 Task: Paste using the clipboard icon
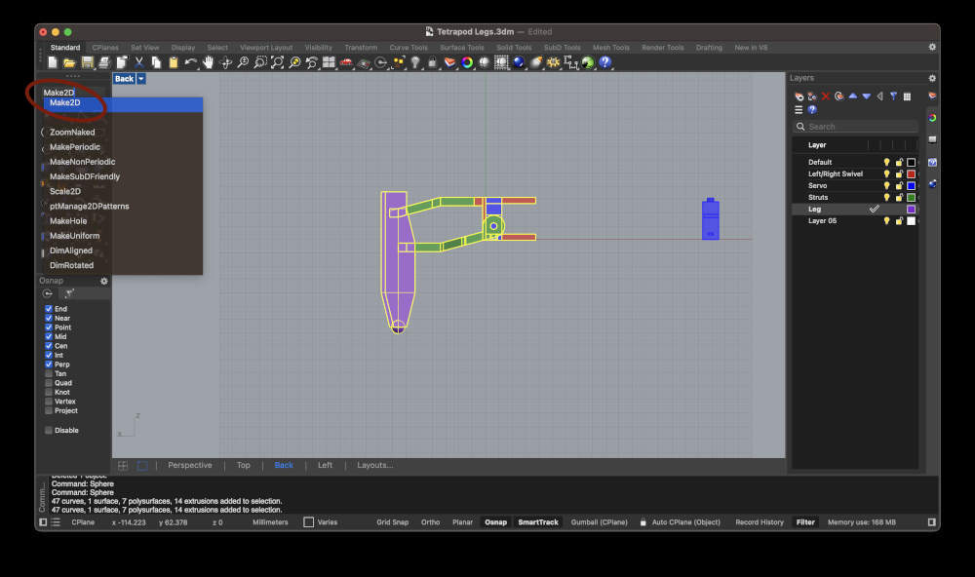[174, 62]
